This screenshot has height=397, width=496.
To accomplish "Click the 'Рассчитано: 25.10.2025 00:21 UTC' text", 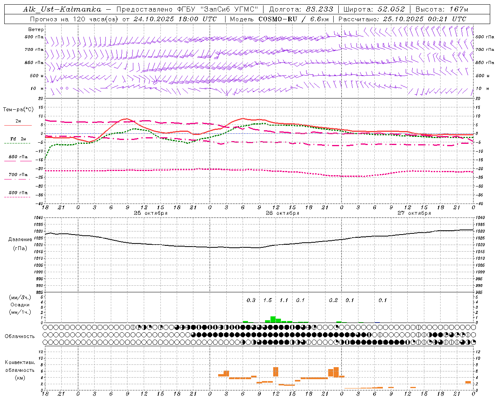I will pyautogui.click(x=402, y=19).
